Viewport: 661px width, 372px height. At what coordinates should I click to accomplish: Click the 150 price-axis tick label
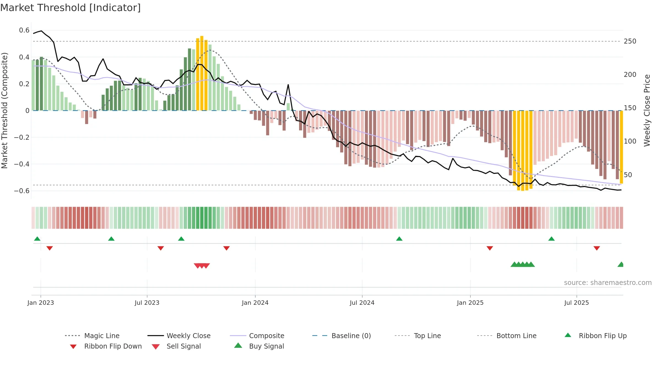coord(630,108)
